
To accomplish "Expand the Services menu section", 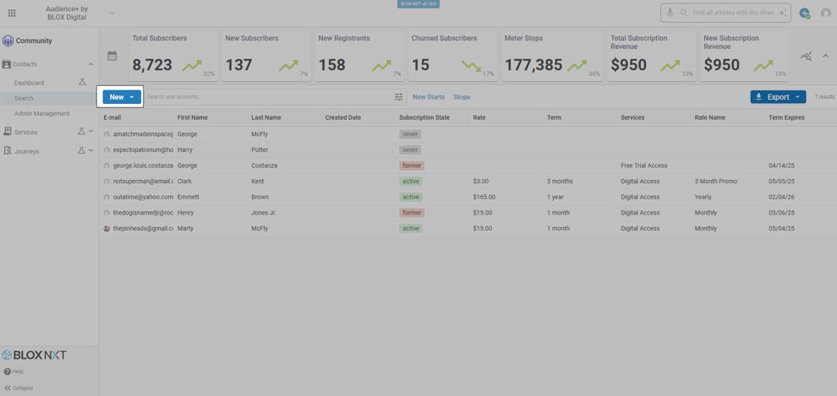I will (x=90, y=132).
